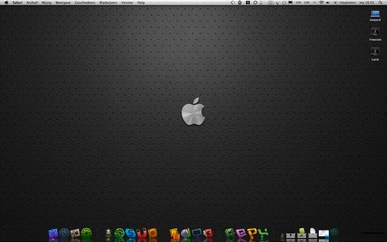The image size is (387, 242).
Task: Open the Safari menu
Action: tap(18, 2)
